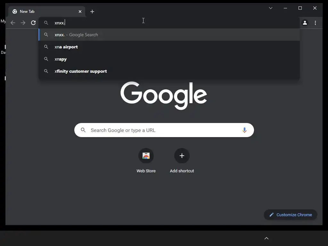The image size is (328, 246).
Task: Minimize the Chrome window
Action: pos(285,8)
